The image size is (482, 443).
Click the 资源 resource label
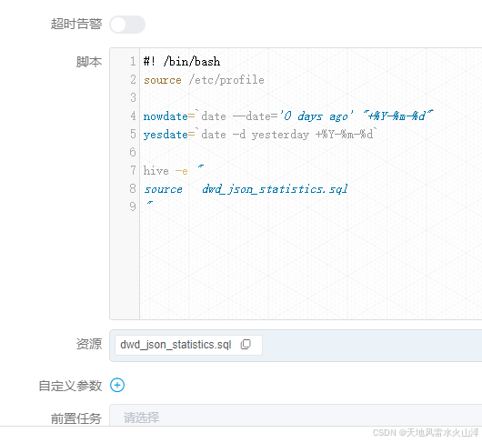[89, 344]
